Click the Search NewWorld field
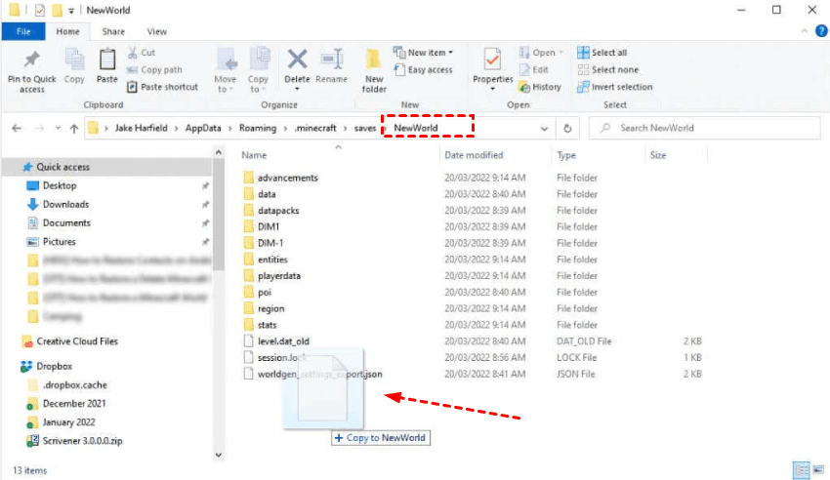Viewport: 830px width, 480px height. click(x=705, y=128)
